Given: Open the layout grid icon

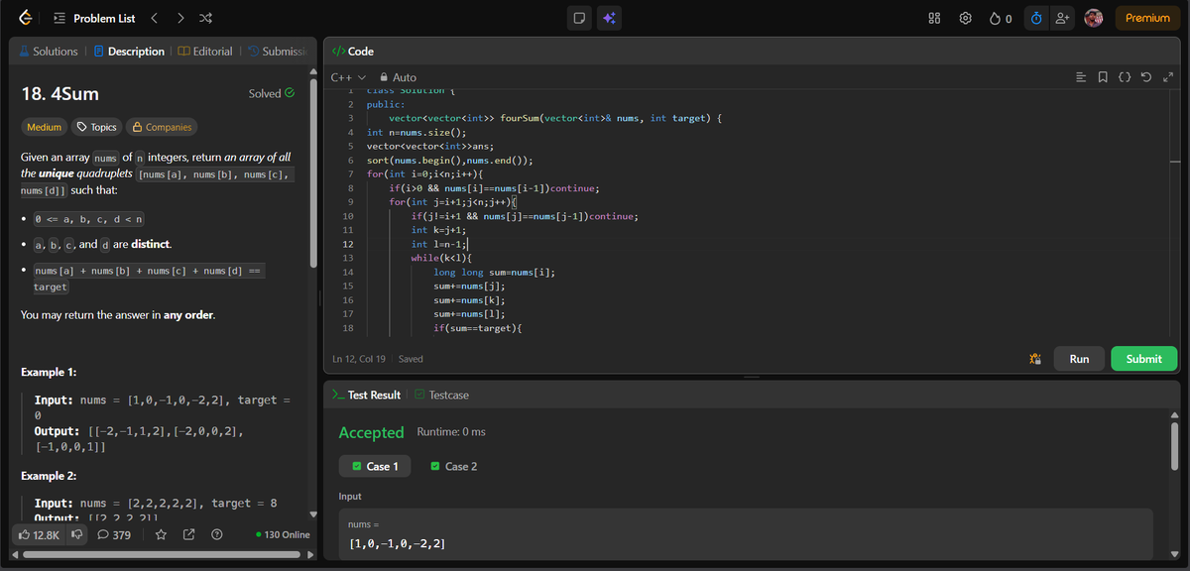Looking at the screenshot, I should click(x=933, y=18).
